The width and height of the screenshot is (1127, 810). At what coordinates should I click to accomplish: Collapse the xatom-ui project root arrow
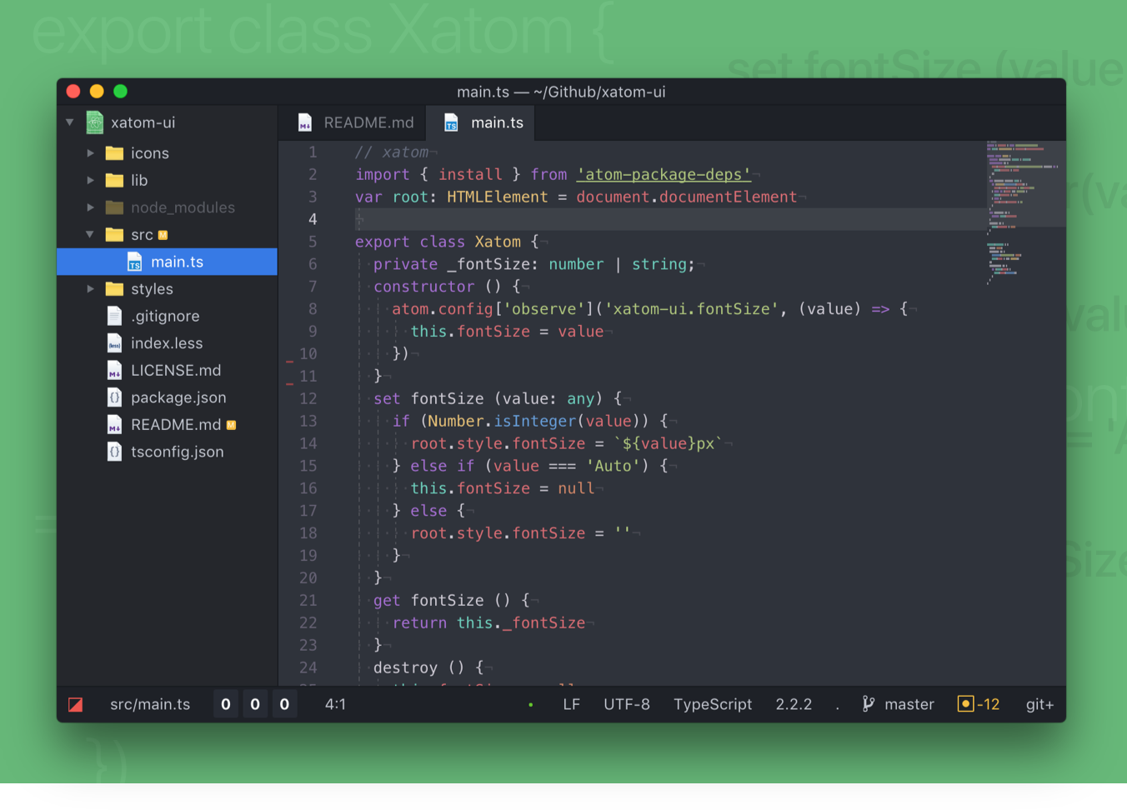tap(70, 122)
